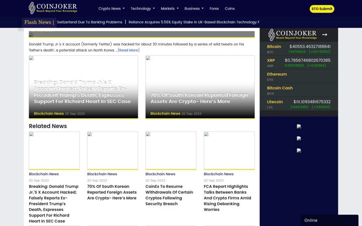Click the Bitcoin price $40553.46327188841
This screenshot has width=362, height=226.
(x=310, y=46)
